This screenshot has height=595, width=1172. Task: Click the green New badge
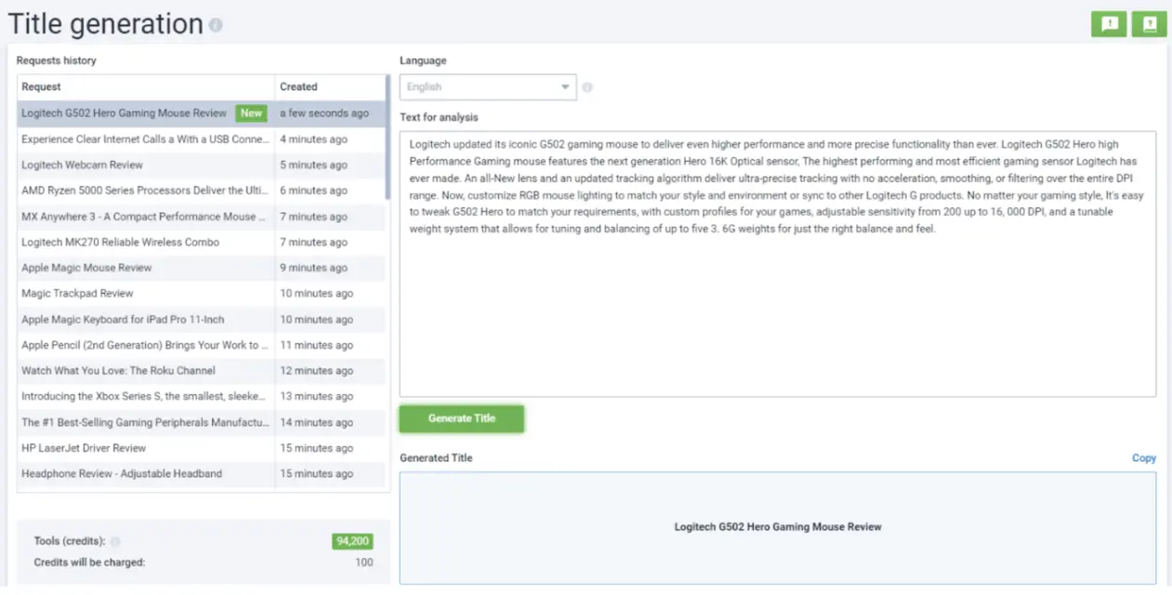click(x=251, y=113)
